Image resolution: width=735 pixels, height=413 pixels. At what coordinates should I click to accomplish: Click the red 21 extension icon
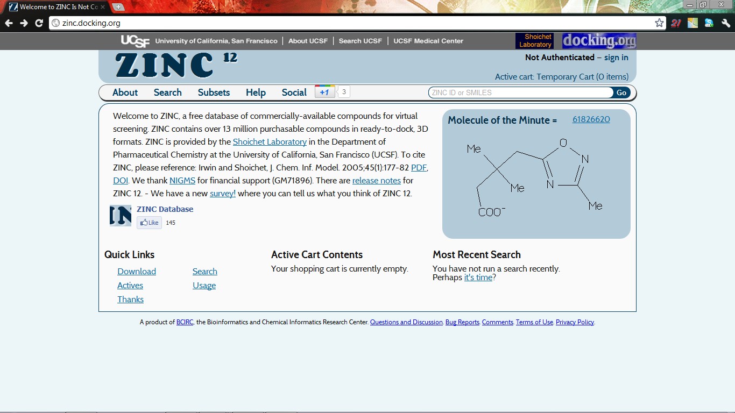tap(676, 23)
